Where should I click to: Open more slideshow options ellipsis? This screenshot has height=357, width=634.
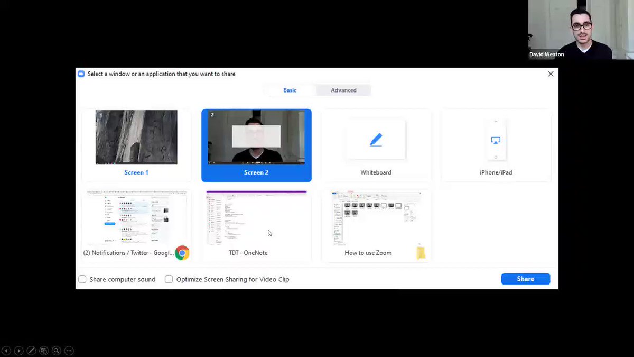click(69, 350)
